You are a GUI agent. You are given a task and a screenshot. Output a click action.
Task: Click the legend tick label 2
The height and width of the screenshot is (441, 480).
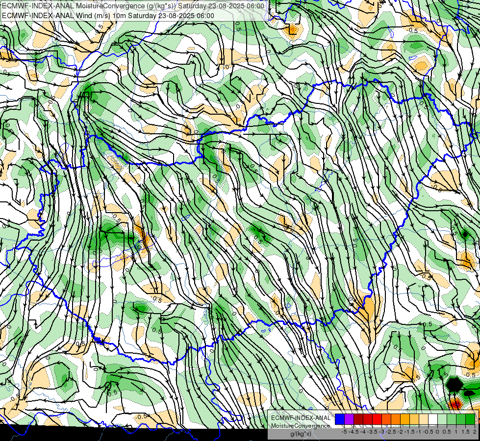click(475, 432)
